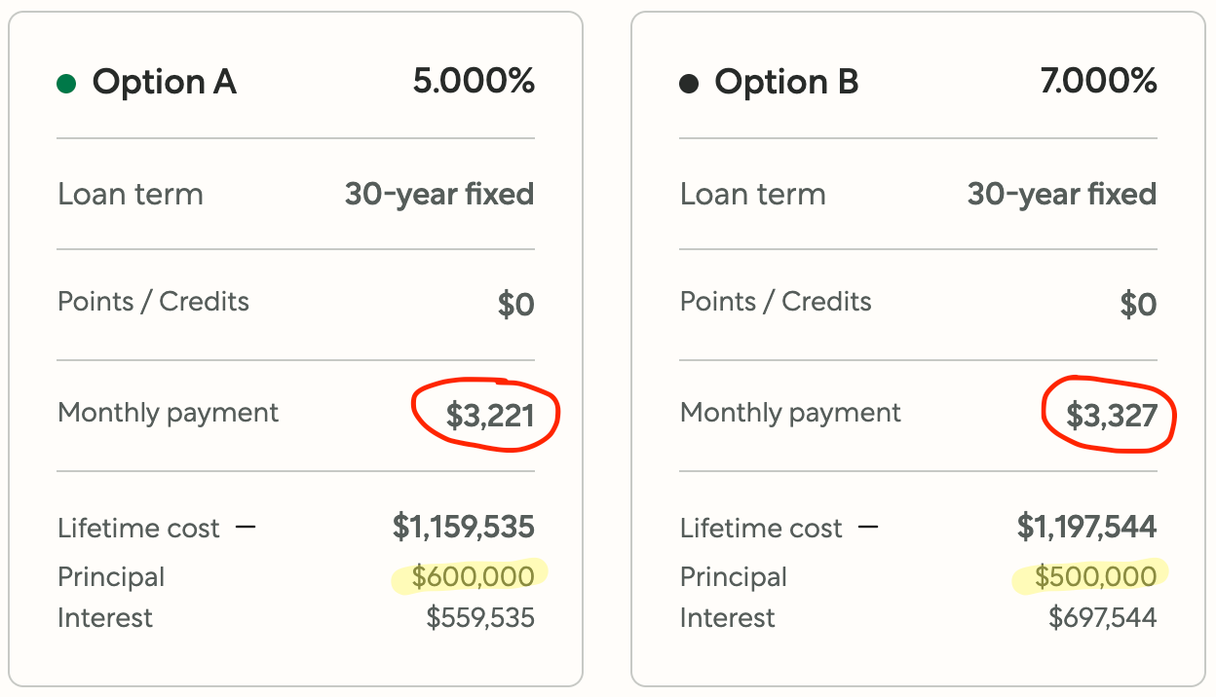This screenshot has height=697, width=1216.
Task: Click the 7.000% interest rate
Action: click(1098, 82)
